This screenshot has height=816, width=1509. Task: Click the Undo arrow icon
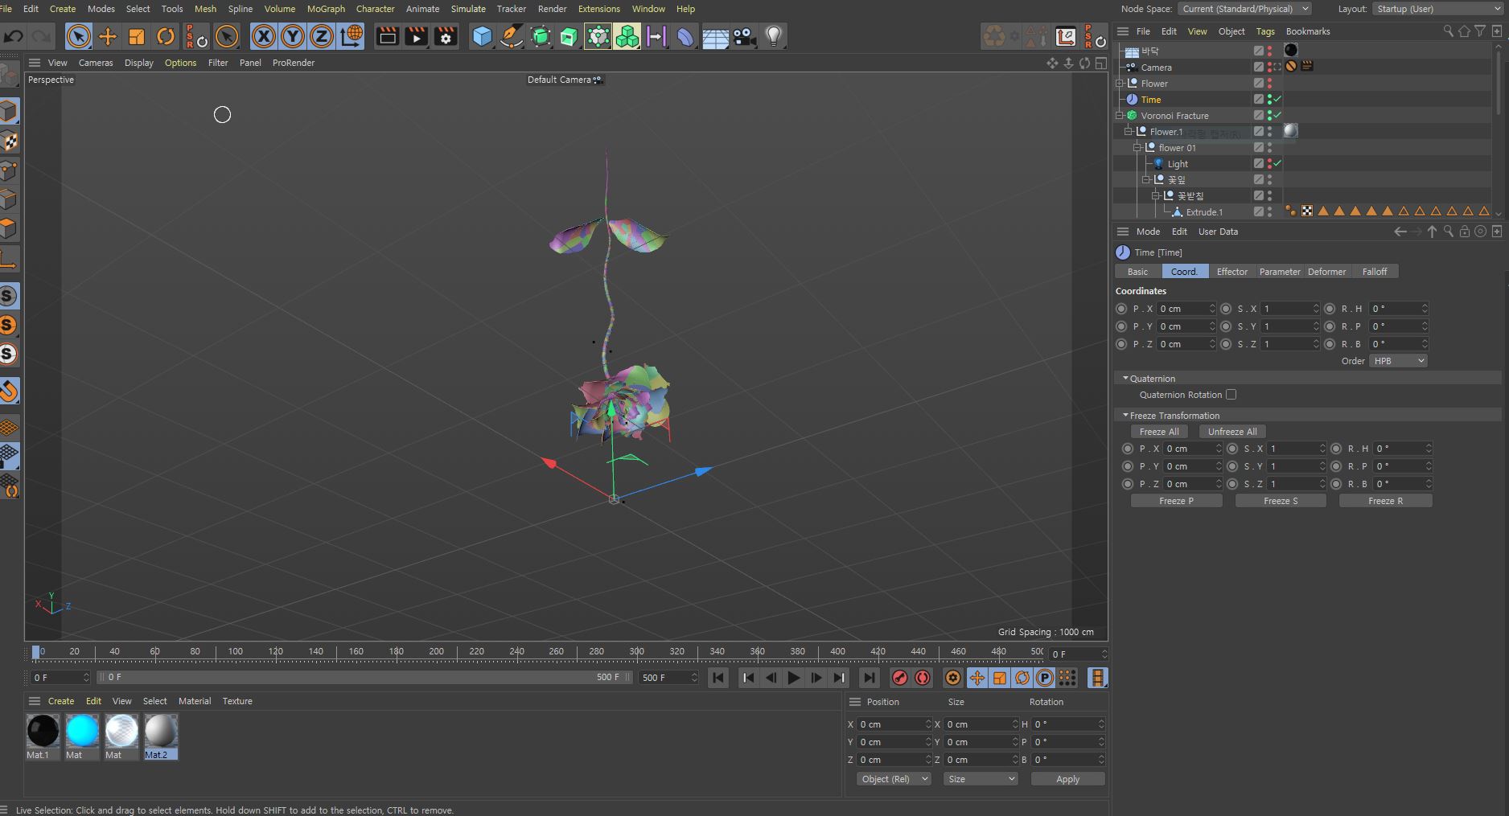point(13,36)
